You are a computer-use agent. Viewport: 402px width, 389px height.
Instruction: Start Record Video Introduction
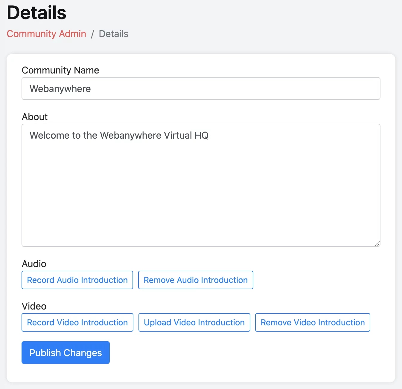click(77, 322)
